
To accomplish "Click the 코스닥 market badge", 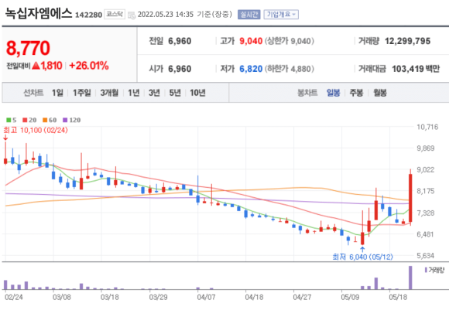I will tap(115, 14).
